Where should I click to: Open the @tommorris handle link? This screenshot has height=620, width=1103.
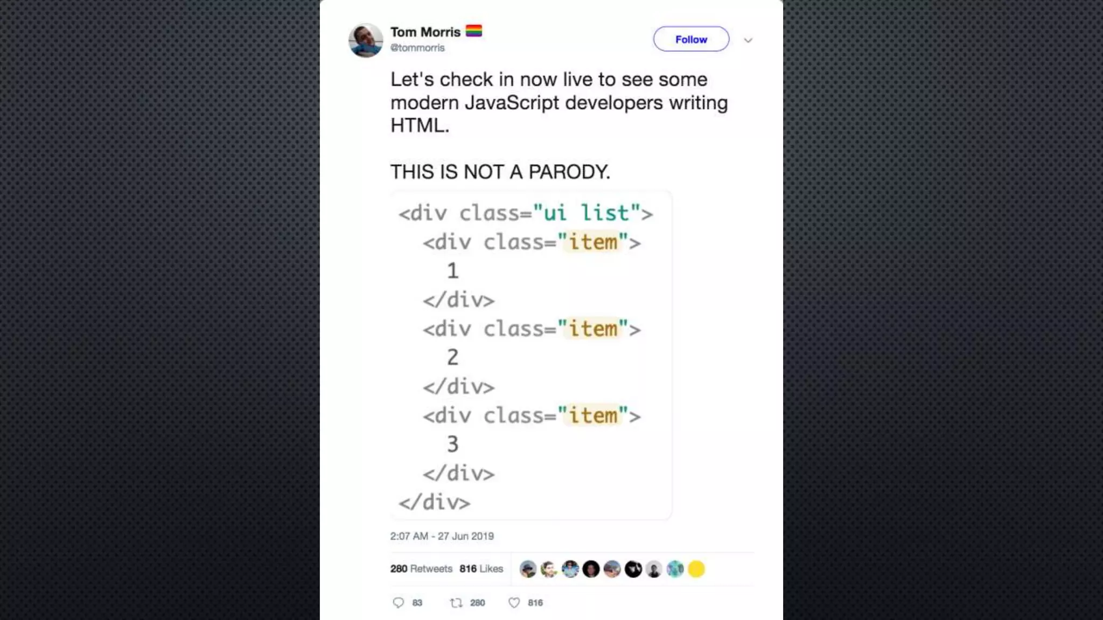(417, 48)
